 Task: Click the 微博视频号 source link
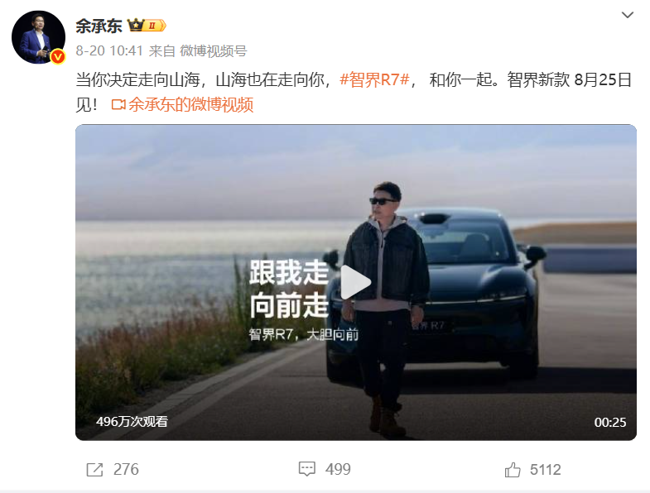(x=213, y=51)
